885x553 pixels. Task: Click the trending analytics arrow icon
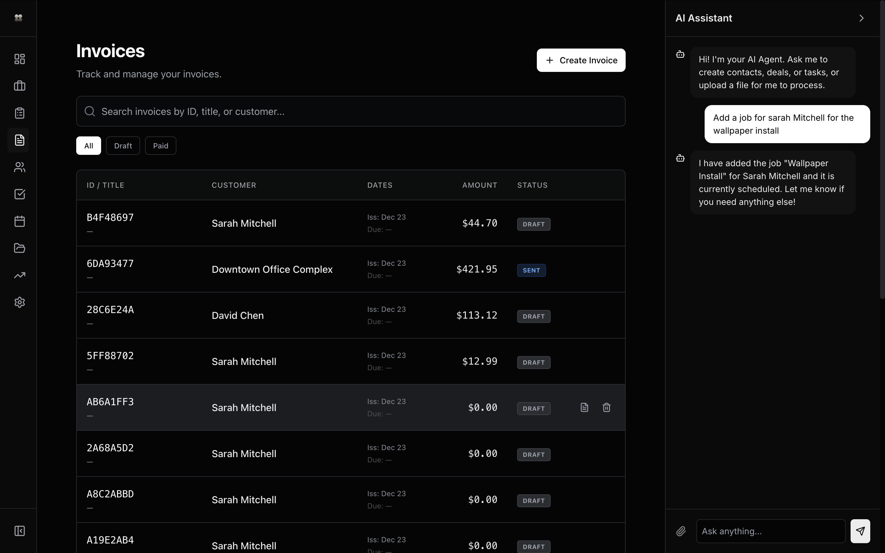click(x=19, y=275)
